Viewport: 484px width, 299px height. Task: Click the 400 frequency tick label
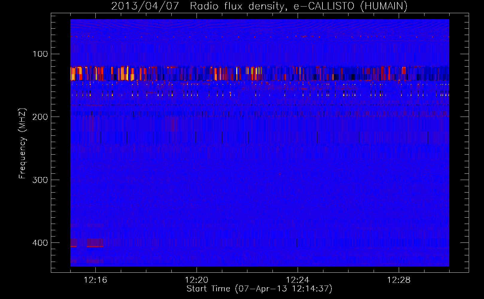click(x=40, y=242)
